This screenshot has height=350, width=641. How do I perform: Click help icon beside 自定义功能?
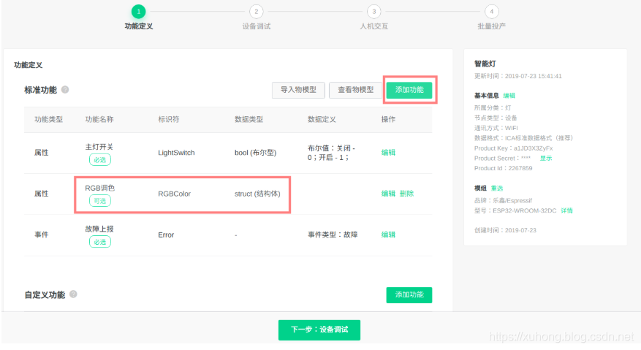pos(73,294)
